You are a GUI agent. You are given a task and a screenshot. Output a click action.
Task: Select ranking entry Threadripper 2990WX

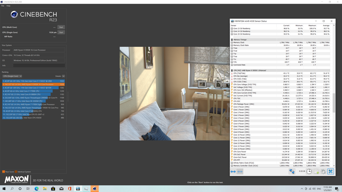tap(33, 98)
